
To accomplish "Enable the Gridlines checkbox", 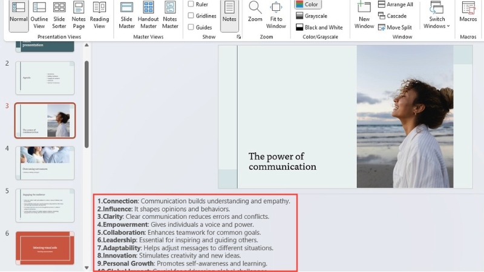I will point(191,16).
